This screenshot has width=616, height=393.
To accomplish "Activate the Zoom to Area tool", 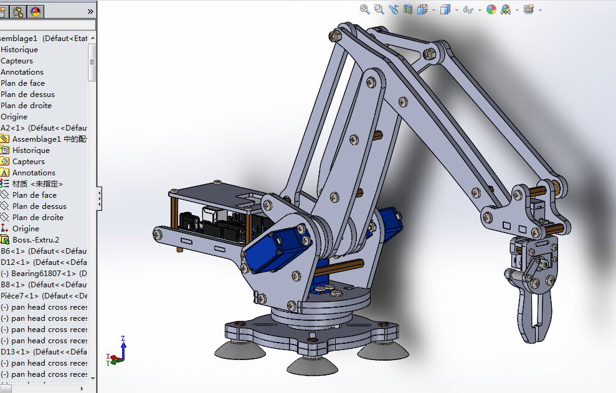I will point(379,9).
